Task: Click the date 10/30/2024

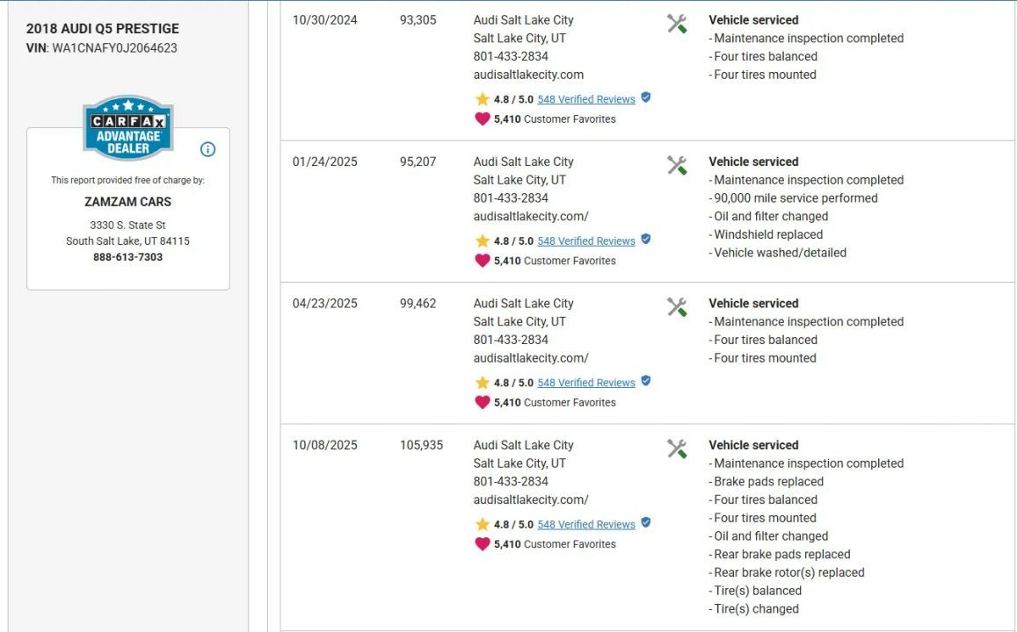Action: 325,20
